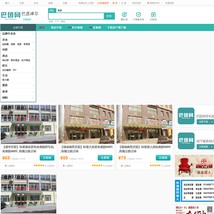The width and height of the screenshot is (214, 214).
Task: Expand the 旅游 category in sidebar
Action: (x=18, y=92)
